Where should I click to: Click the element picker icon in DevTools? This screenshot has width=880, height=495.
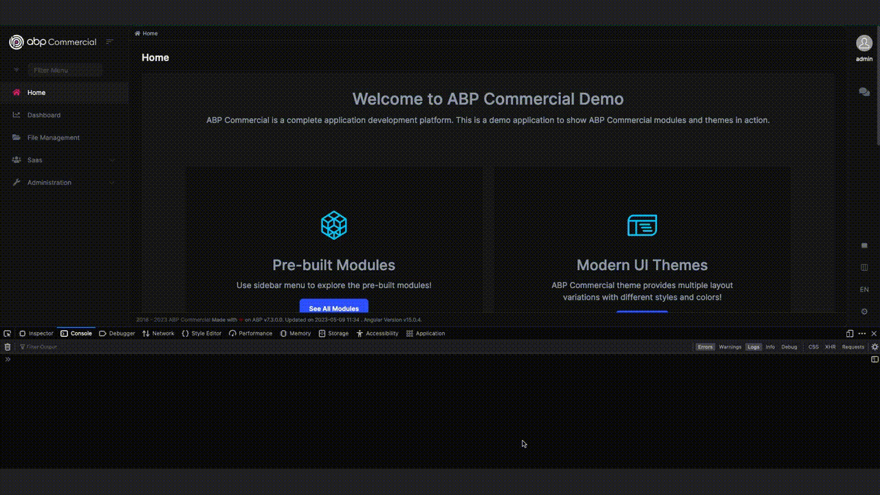point(8,333)
